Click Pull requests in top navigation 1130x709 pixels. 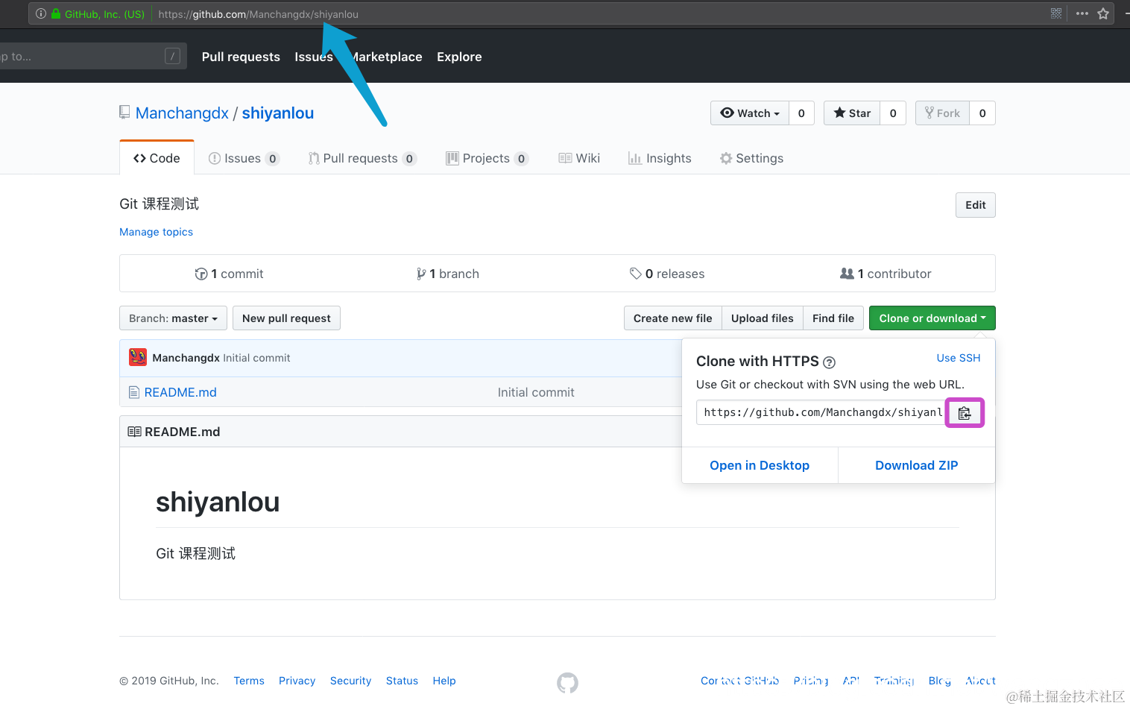point(241,57)
